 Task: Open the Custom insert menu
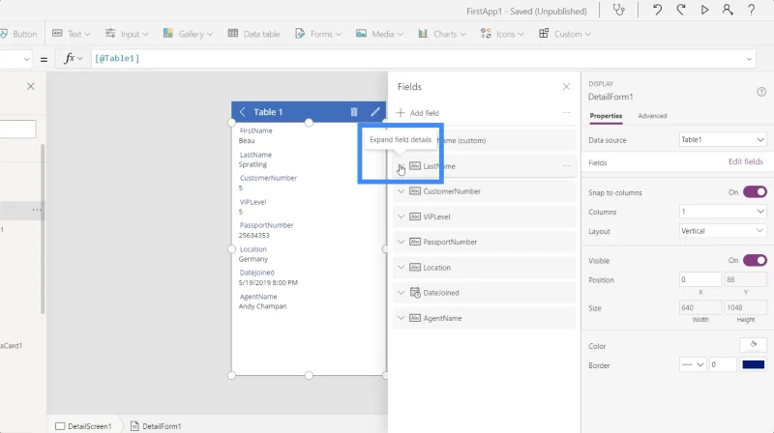point(565,34)
